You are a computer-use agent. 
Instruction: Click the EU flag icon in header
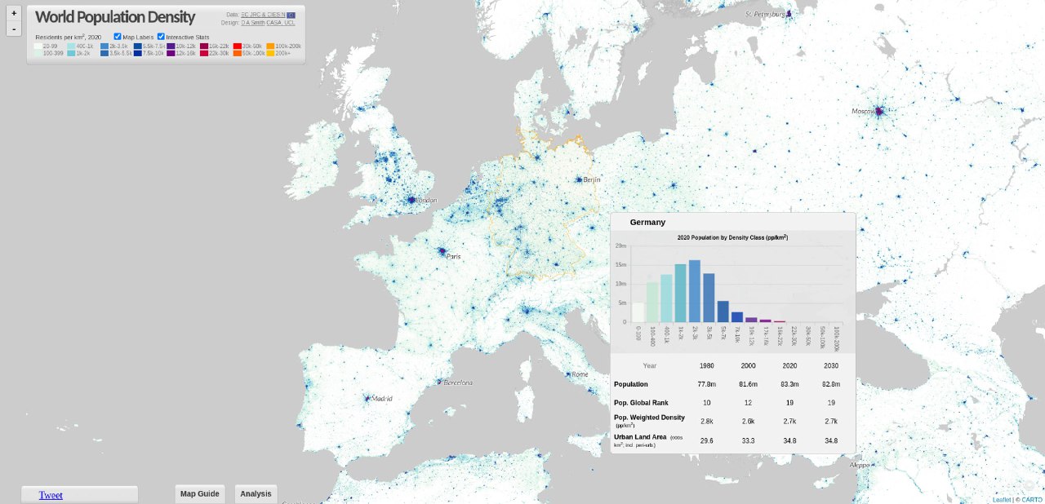click(x=291, y=15)
